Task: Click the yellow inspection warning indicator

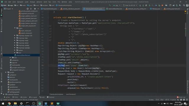Action: [x=185, y=11]
